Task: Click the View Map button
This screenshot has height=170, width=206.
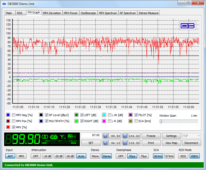Action: pos(171,143)
